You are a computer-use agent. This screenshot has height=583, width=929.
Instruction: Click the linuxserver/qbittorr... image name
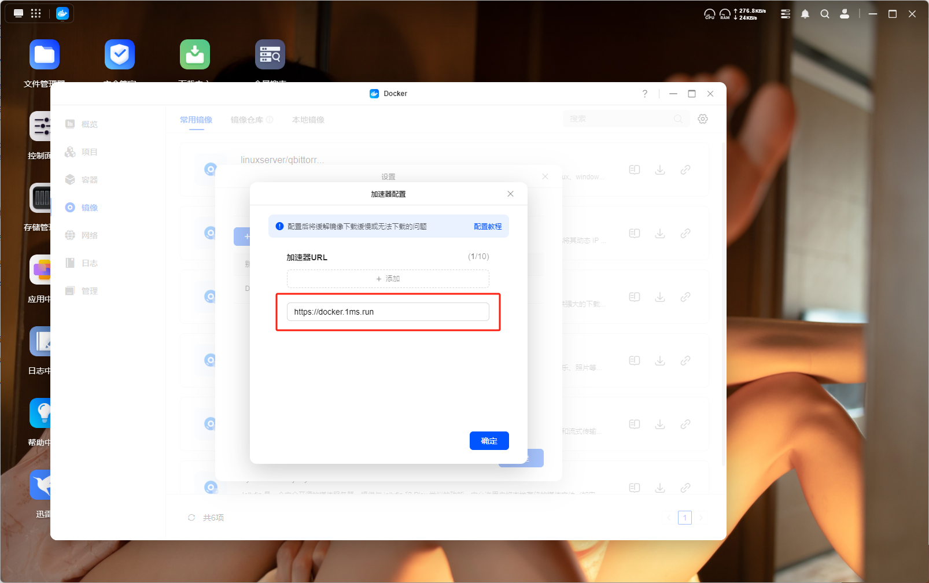click(x=282, y=160)
